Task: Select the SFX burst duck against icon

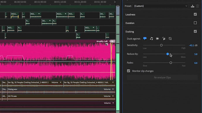Action: pyautogui.click(x=158, y=38)
